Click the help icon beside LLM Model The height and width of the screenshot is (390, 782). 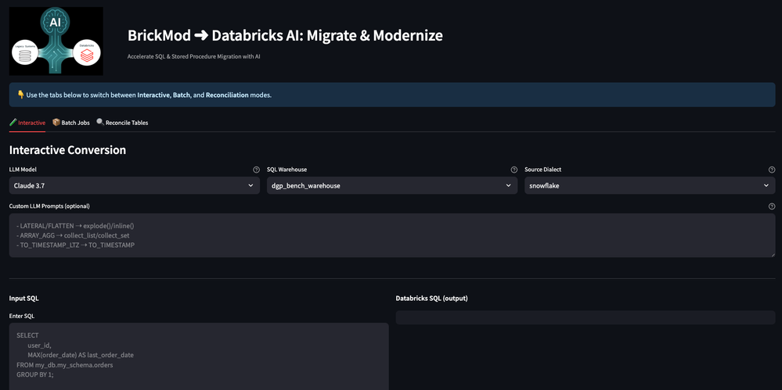(x=256, y=170)
